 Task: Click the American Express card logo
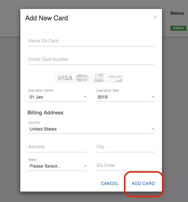click(99, 78)
